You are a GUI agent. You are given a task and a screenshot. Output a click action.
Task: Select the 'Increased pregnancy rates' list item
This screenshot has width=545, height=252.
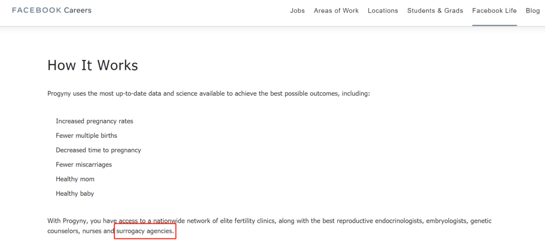[x=94, y=121]
